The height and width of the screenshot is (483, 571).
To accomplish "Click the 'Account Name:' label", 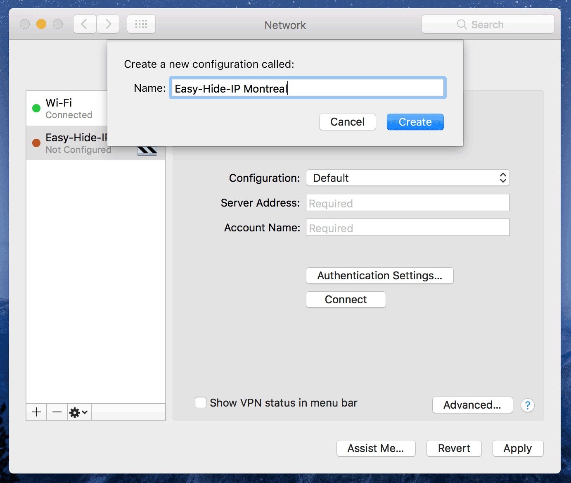I will 262,228.
